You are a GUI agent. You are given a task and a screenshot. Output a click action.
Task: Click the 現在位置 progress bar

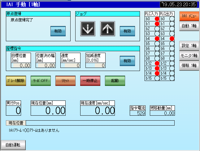pos(100,123)
